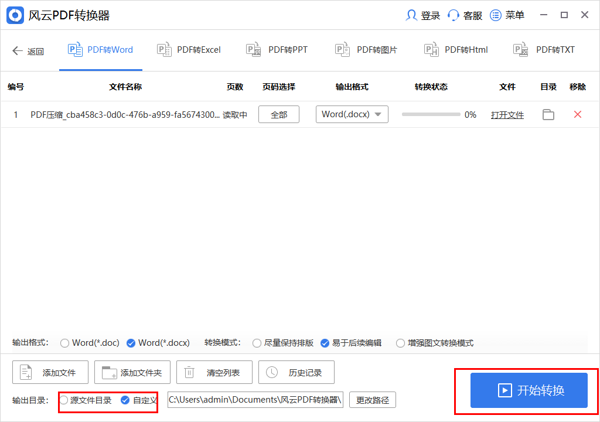This screenshot has height=422, width=600.
Task: Click the login user icon
Action: (x=411, y=15)
